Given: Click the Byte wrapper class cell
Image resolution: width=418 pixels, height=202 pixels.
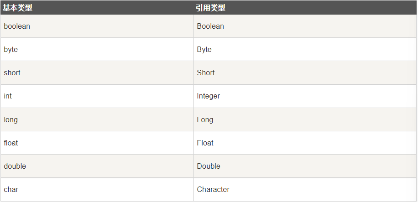Looking at the screenshot, I should tap(204, 50).
